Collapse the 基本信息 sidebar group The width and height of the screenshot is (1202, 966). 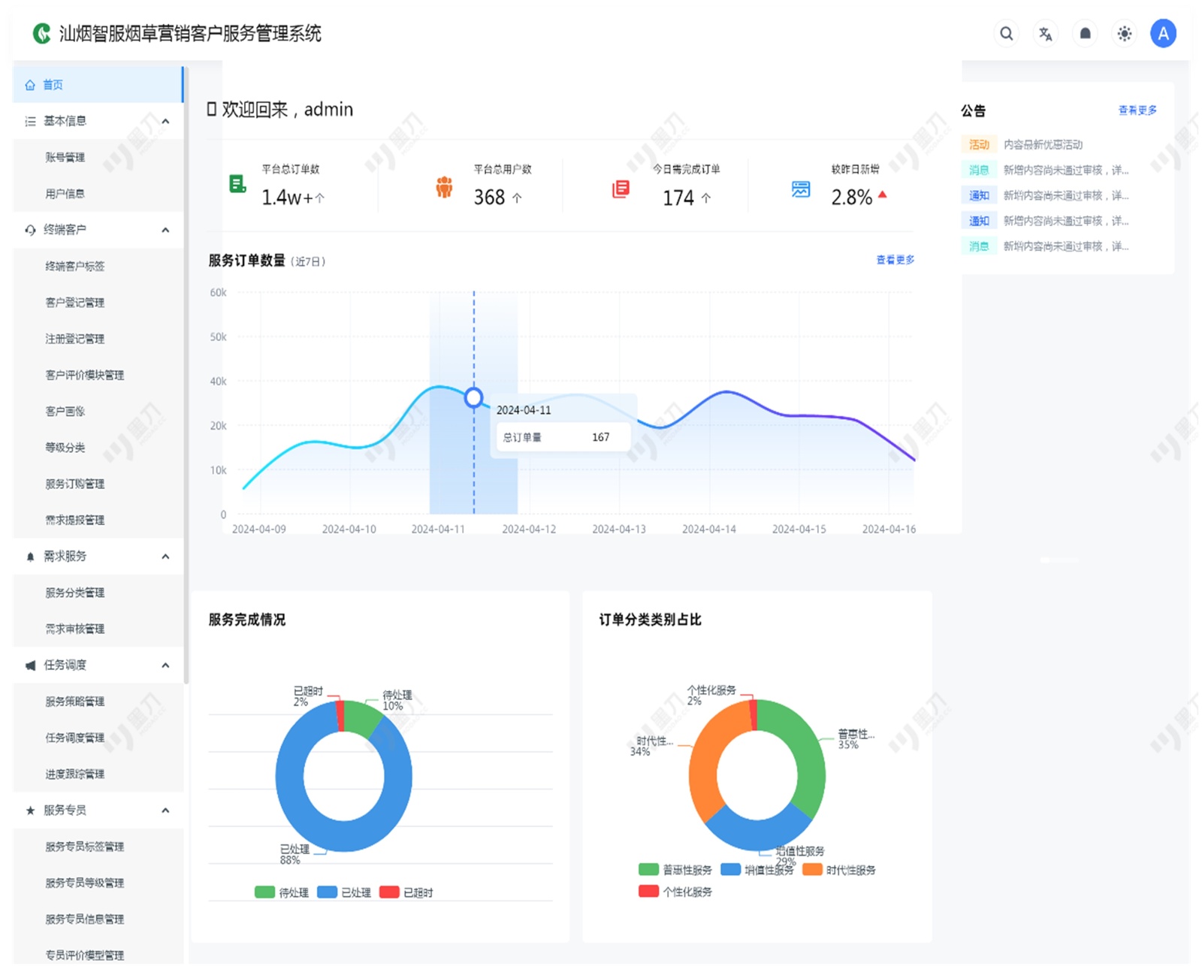tap(165, 121)
